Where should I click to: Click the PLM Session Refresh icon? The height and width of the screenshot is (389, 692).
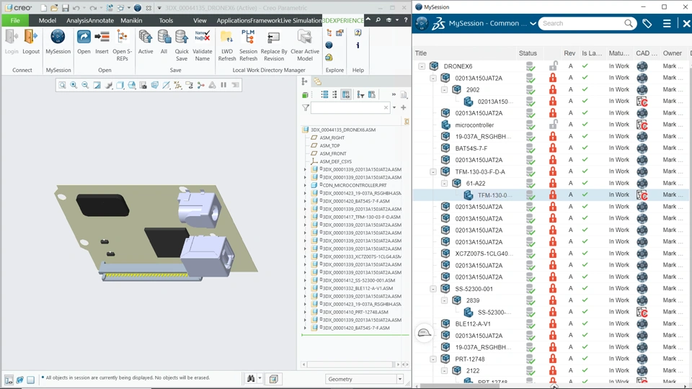tap(248, 37)
